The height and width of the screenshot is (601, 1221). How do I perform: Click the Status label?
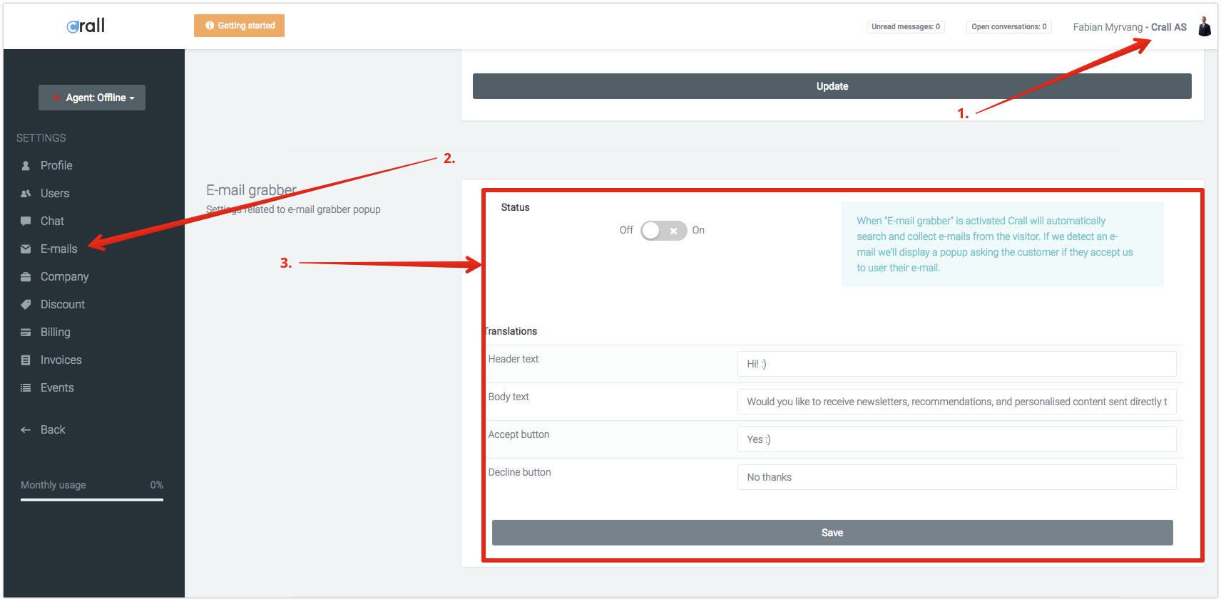point(515,207)
